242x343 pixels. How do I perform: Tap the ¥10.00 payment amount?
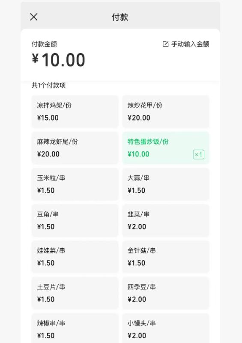[x=58, y=60]
